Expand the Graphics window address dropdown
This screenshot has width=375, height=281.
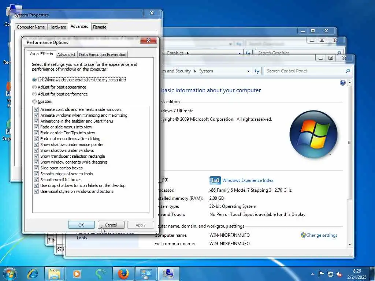pos(240,53)
